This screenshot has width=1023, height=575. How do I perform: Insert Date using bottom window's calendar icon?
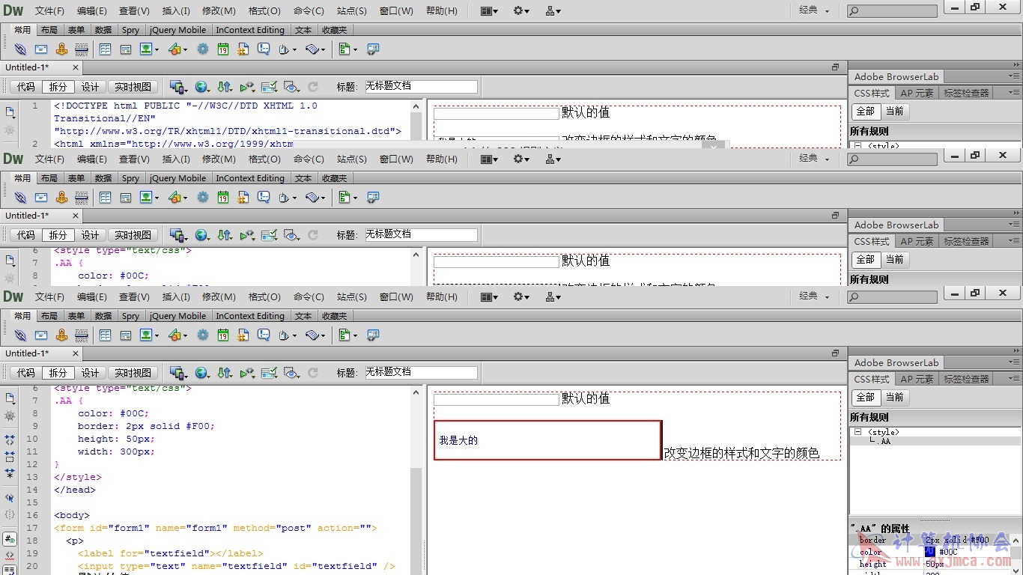pyautogui.click(x=223, y=335)
